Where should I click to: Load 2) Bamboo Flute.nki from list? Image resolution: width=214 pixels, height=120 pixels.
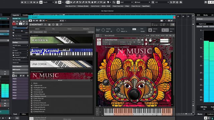coord(61,96)
